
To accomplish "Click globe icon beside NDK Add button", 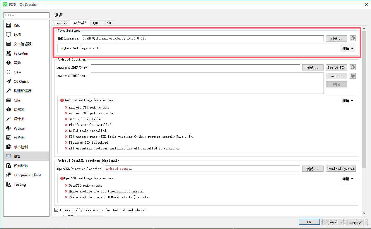I will click(x=353, y=76).
